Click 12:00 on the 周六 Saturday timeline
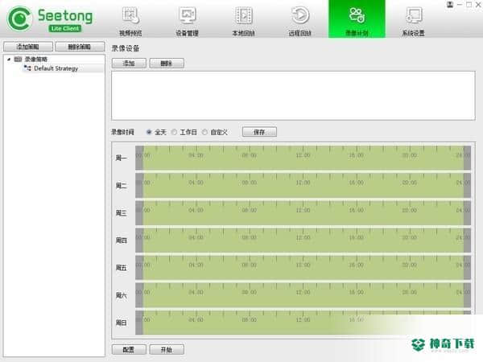The width and height of the screenshot is (483, 362). pyautogui.click(x=303, y=292)
